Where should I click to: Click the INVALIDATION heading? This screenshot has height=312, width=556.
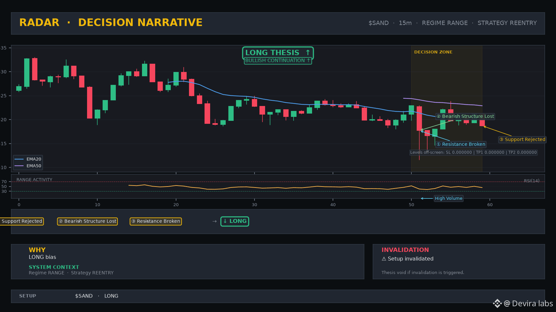coord(405,250)
